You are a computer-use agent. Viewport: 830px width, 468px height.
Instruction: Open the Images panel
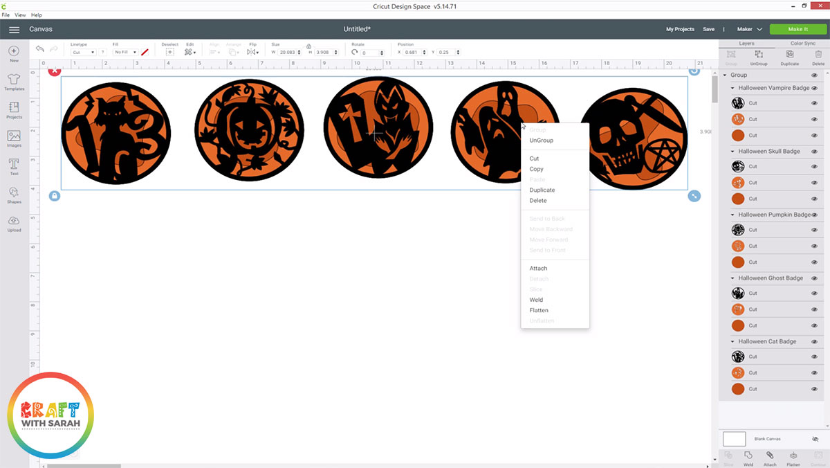(x=14, y=136)
